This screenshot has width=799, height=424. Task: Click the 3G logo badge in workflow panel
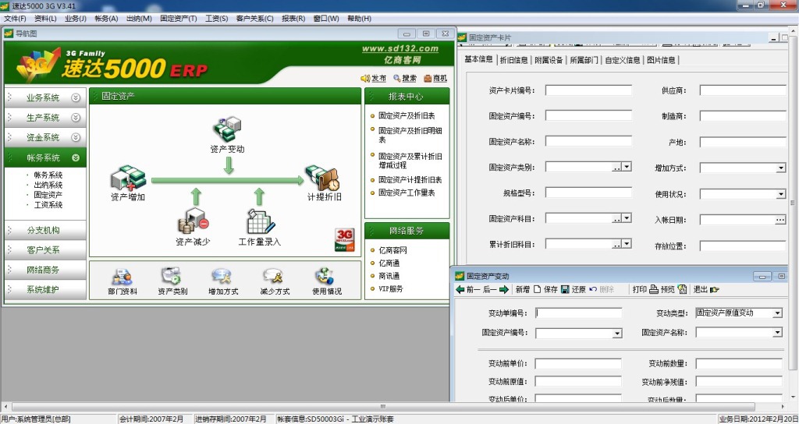[x=344, y=240]
